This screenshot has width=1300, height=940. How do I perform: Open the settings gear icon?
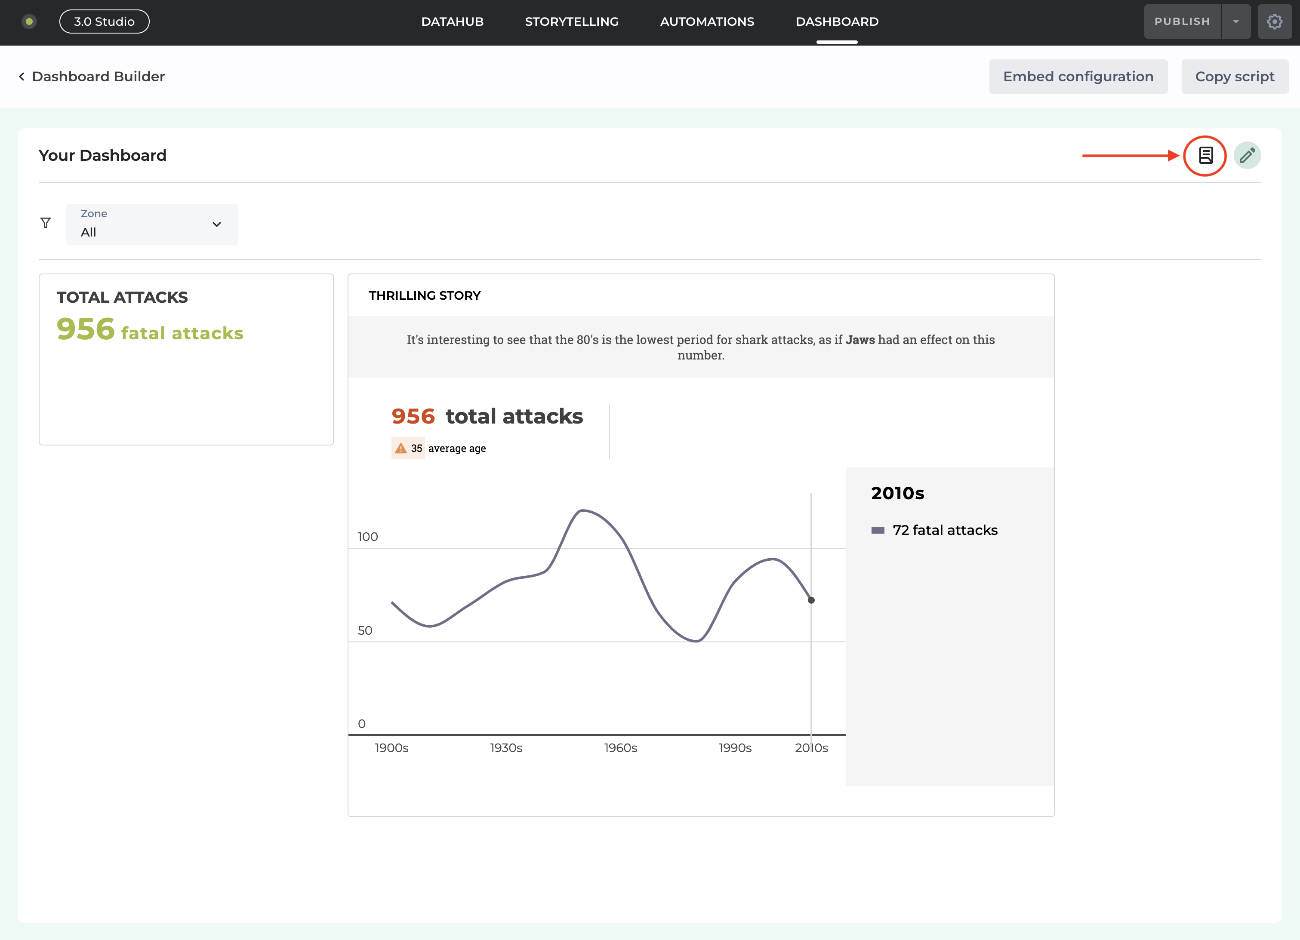point(1274,22)
